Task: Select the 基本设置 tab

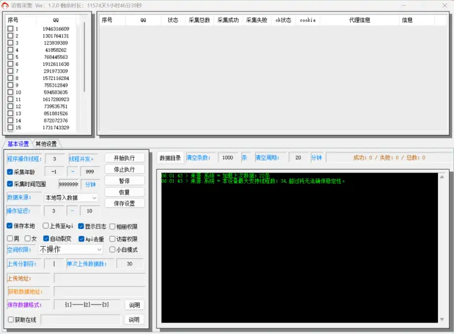Action: pyautogui.click(x=18, y=144)
